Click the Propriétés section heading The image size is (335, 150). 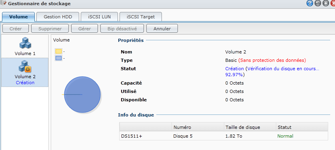click(131, 40)
